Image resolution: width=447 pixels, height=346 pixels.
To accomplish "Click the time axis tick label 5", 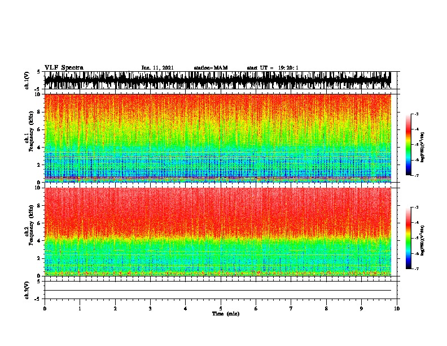I will [221, 309].
